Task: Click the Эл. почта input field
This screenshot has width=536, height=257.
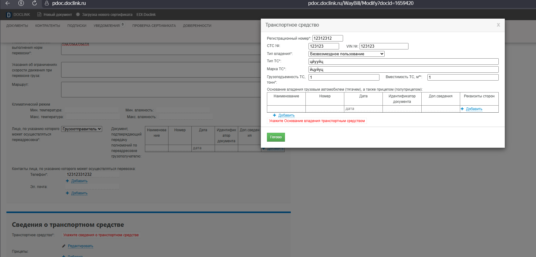Action: point(92,186)
